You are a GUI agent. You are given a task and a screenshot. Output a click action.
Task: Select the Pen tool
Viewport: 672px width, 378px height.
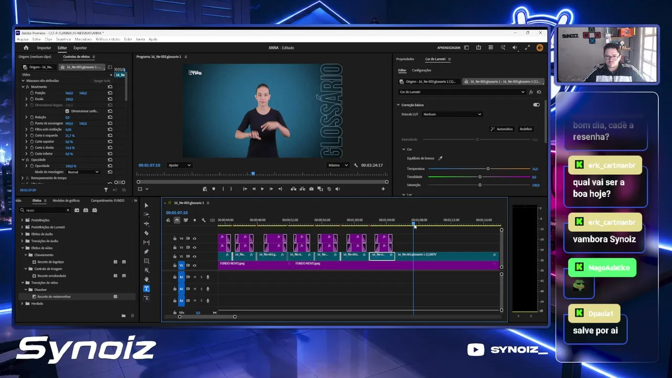pyautogui.click(x=146, y=252)
